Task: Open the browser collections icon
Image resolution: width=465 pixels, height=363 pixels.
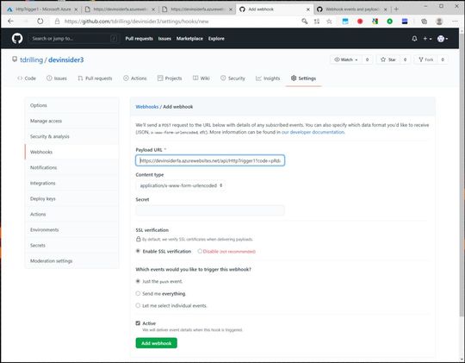Action: [424, 21]
